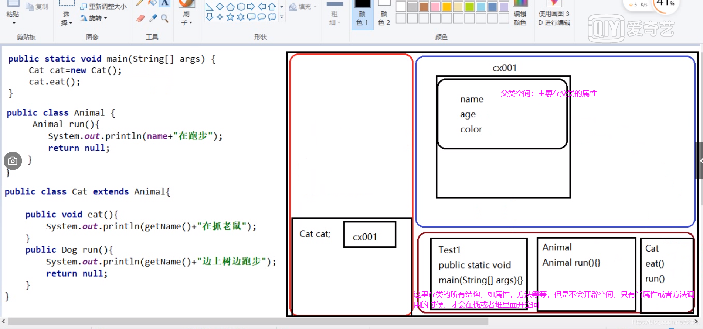Pick the brown color swatch
Image resolution: width=703 pixels, height=329 pixels.
[424, 6]
